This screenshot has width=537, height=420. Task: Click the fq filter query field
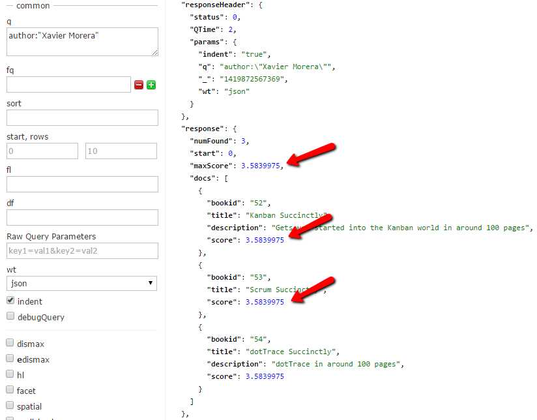pos(68,84)
